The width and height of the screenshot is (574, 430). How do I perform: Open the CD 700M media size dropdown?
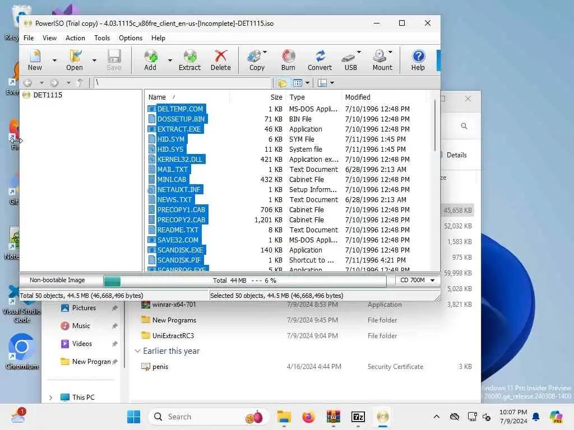point(417,280)
